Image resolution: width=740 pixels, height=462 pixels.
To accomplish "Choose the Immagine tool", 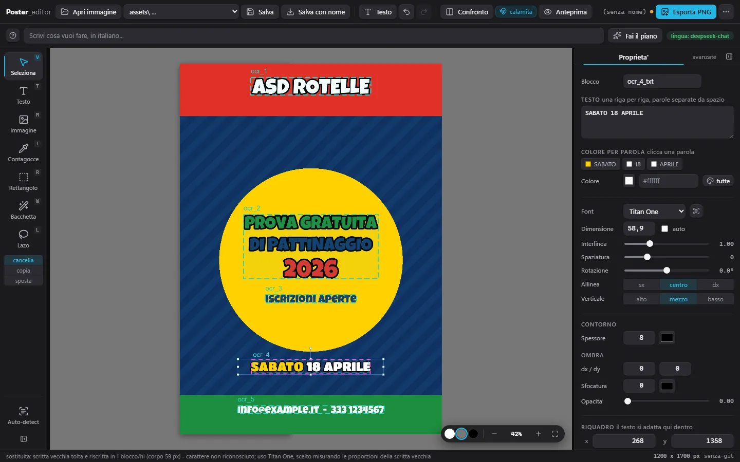I will click(x=23, y=124).
